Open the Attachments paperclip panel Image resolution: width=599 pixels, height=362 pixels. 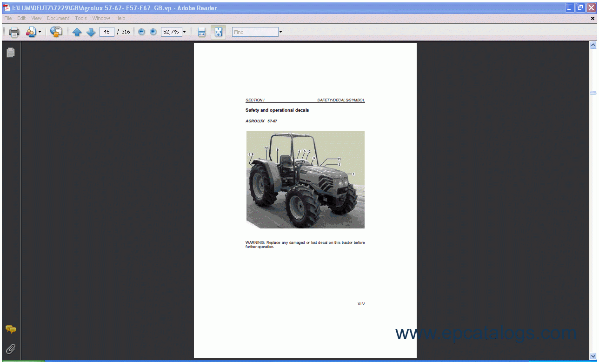[11, 349]
